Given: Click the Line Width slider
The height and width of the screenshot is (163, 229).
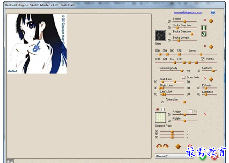Looking at the screenshot, I should pyautogui.click(x=172, y=94).
